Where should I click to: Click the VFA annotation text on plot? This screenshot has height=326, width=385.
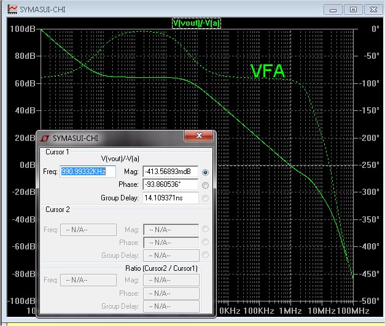click(x=267, y=71)
